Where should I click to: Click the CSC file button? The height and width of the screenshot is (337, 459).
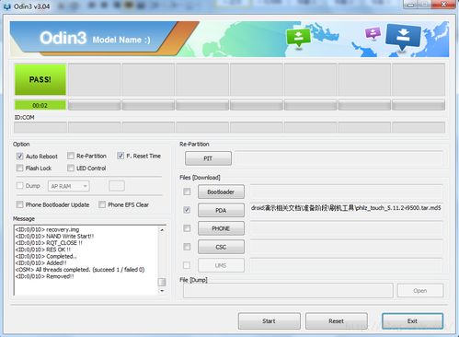click(x=221, y=247)
